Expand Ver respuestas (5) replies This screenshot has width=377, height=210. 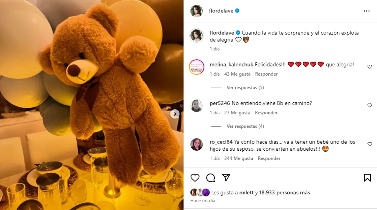pos(245,88)
